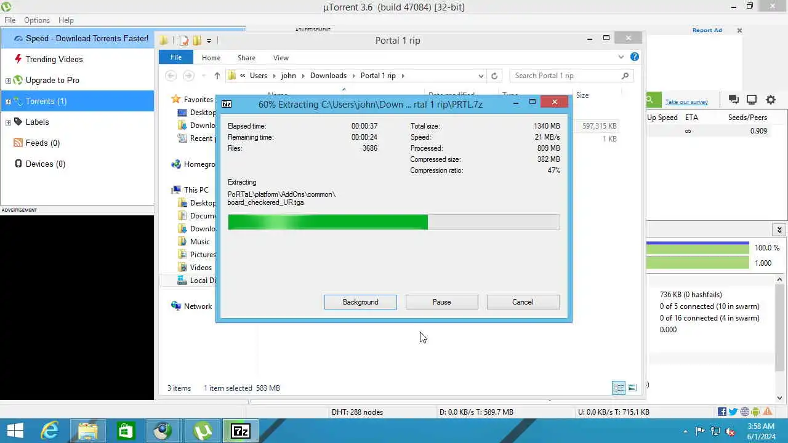The height and width of the screenshot is (443, 788).
Task: Open uTorrent chat bubbles icon
Action: tap(733, 100)
